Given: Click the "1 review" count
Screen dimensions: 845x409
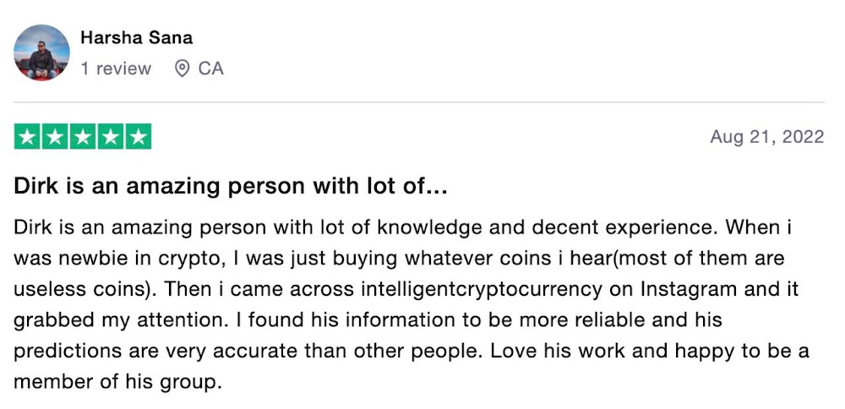Looking at the screenshot, I should [x=116, y=69].
